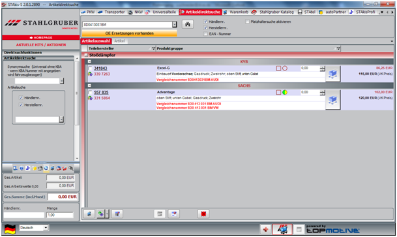Open Teilehersteller column filter
The image size is (397, 237).
click(x=153, y=48)
